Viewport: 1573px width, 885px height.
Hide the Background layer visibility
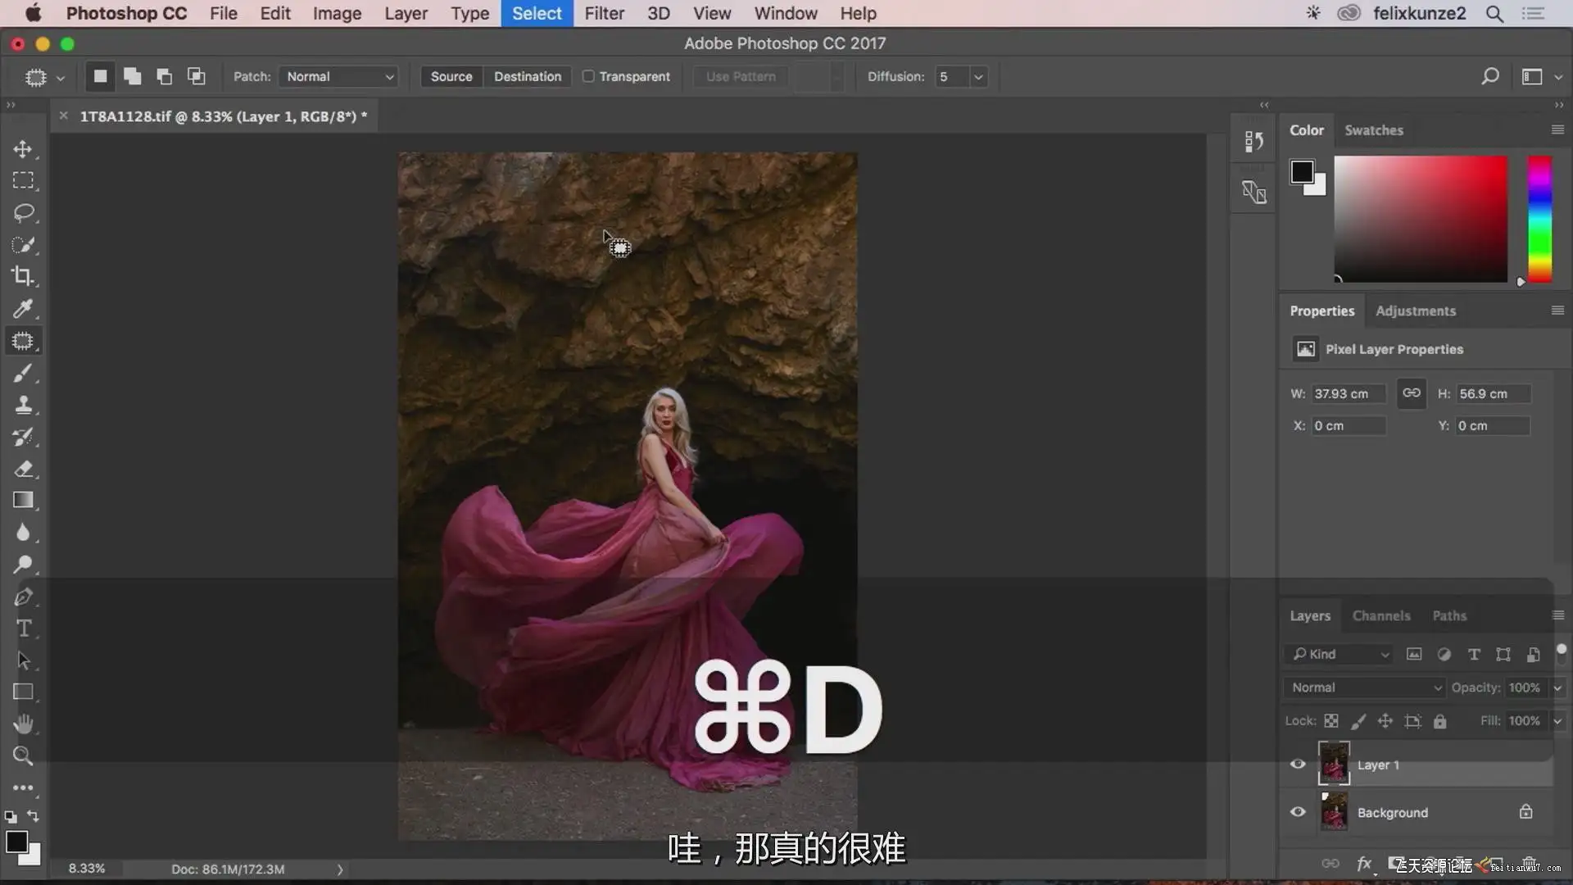1298,812
